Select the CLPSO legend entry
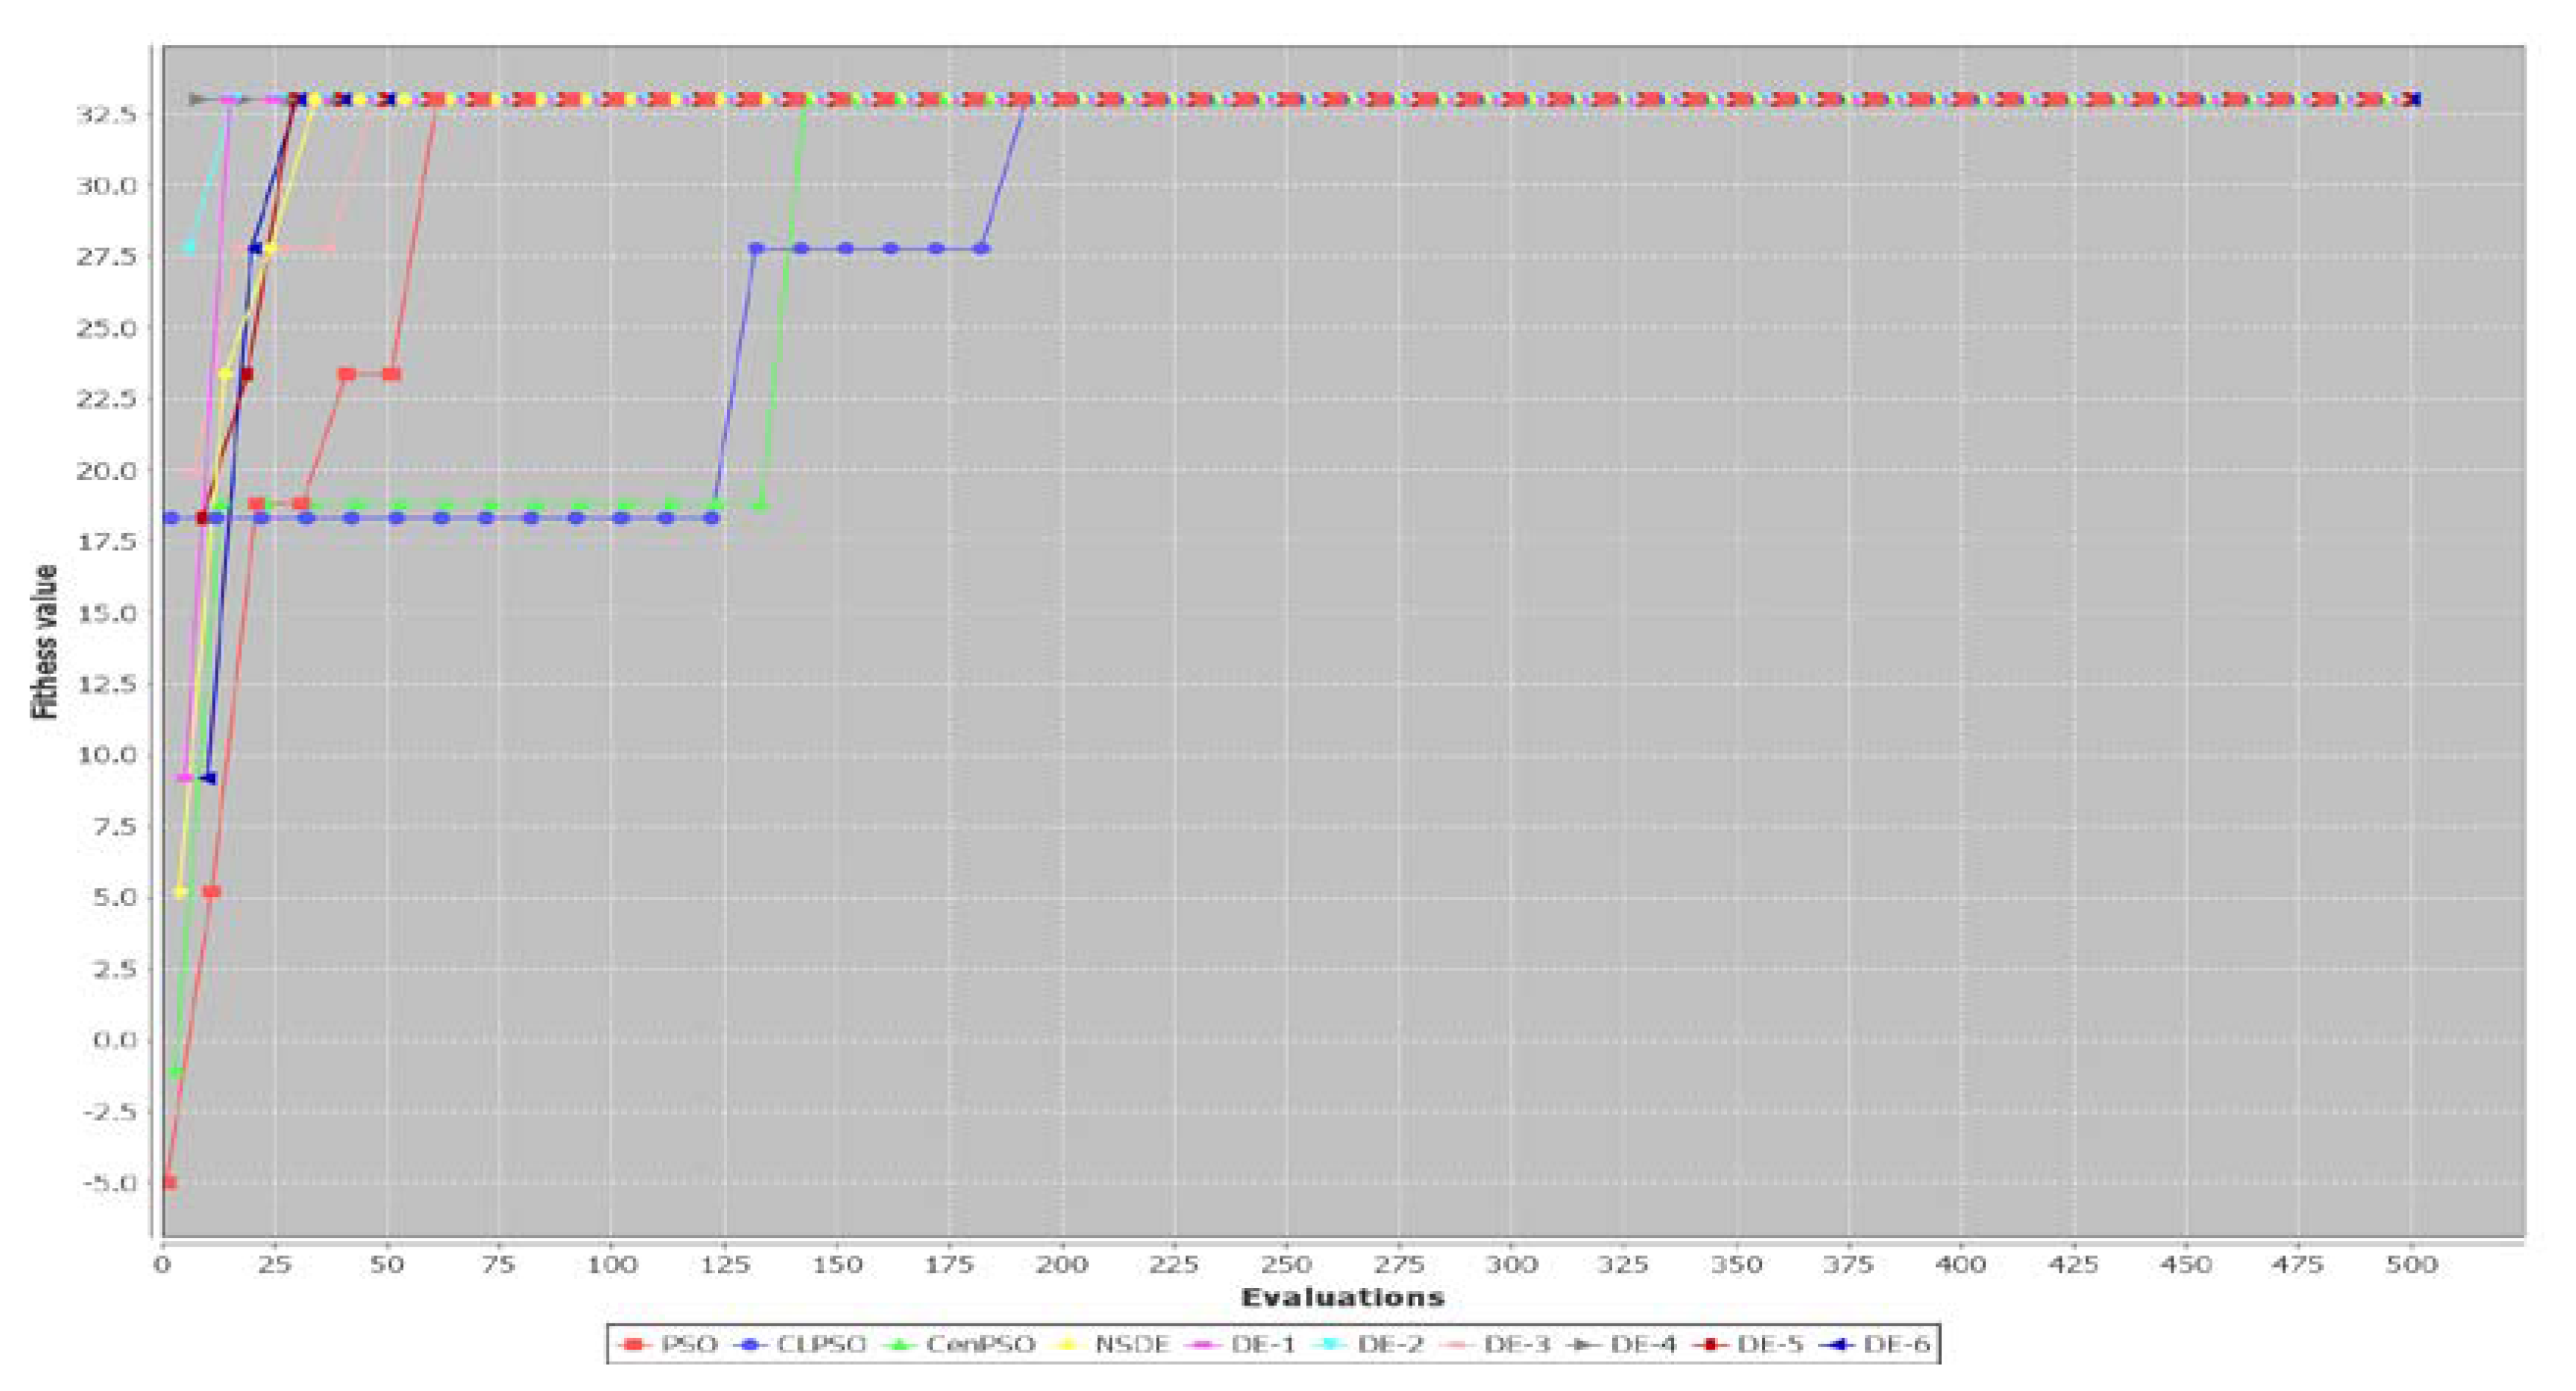The height and width of the screenshot is (1391, 2576). 821,1344
